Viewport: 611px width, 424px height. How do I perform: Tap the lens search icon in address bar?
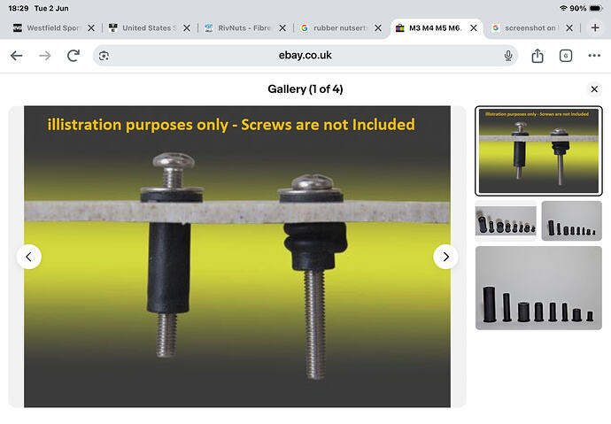104,56
